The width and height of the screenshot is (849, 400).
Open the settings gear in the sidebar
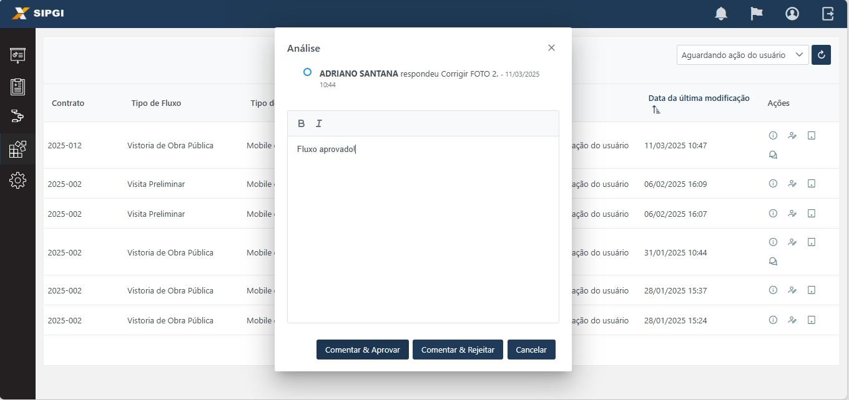(x=17, y=181)
